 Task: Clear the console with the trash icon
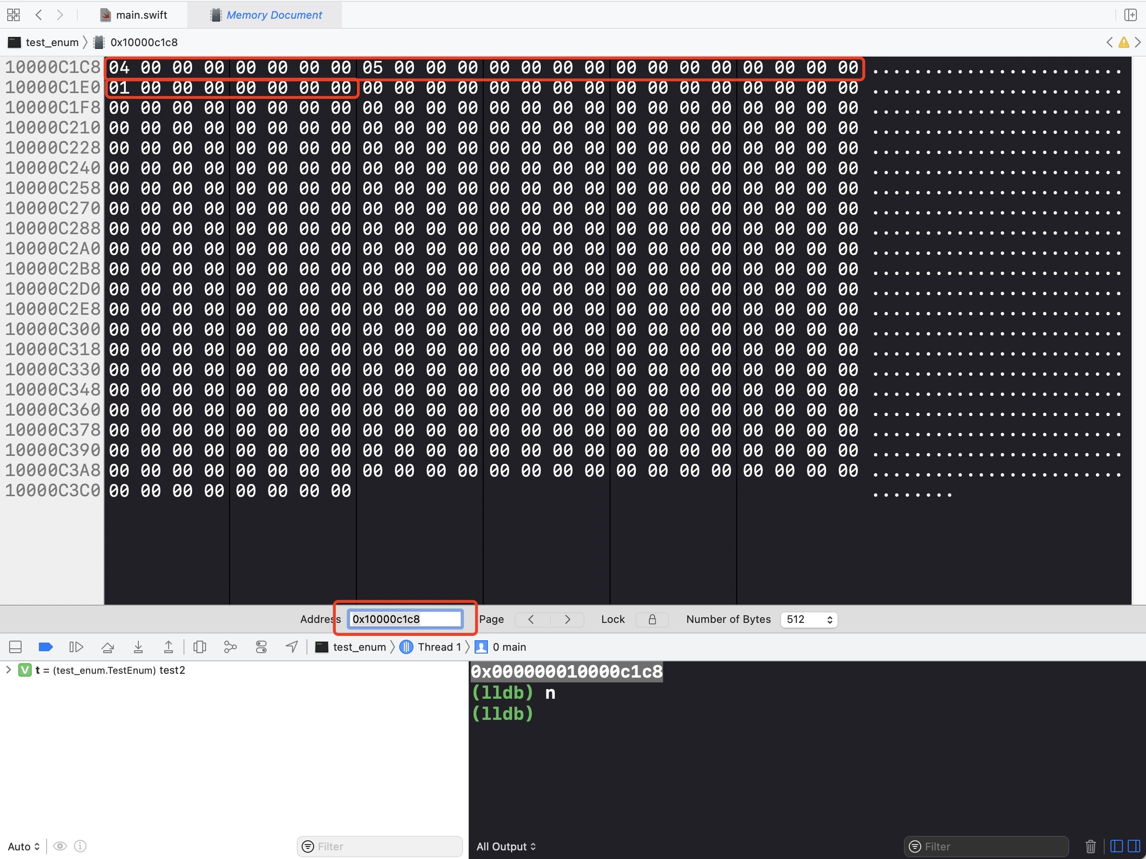click(x=1091, y=846)
